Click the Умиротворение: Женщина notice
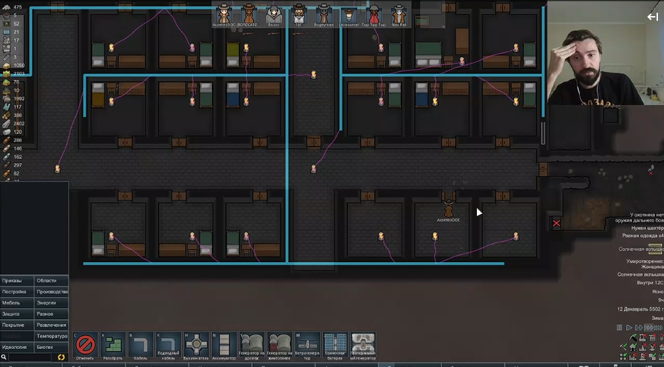The width and height of the screenshot is (664, 367). 644,264
